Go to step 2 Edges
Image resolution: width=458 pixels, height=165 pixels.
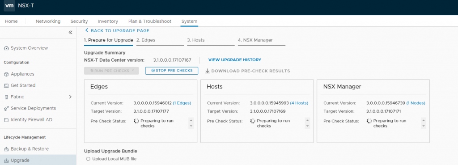(160, 40)
